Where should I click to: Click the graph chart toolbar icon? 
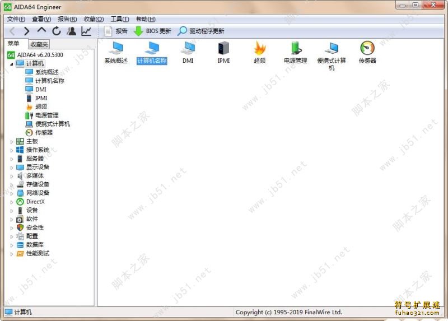tap(86, 31)
